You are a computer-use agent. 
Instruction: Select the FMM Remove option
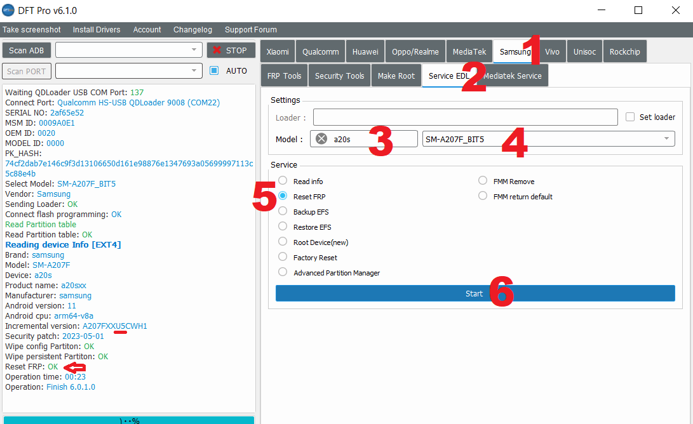click(x=483, y=181)
